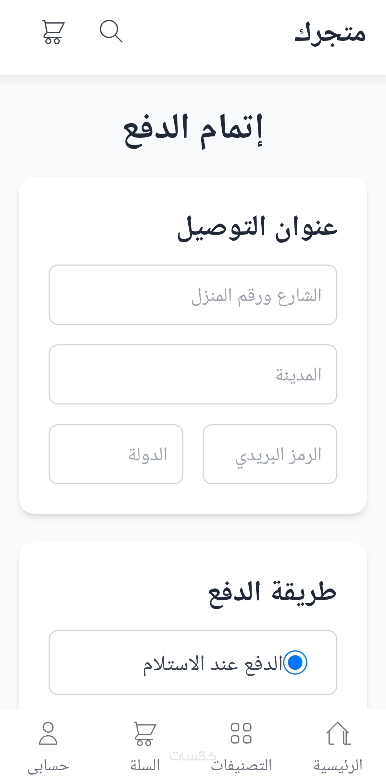This screenshot has width=386, height=776.
Task: Click the الدولة input field
Action: [116, 454]
